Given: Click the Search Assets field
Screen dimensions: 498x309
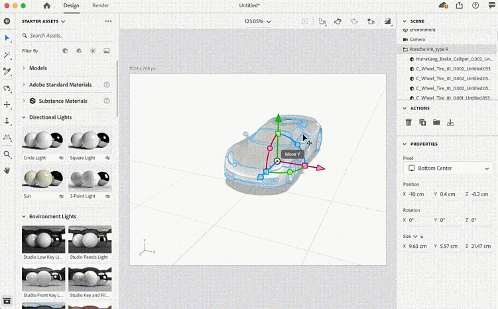Looking at the screenshot, I should click(x=66, y=36).
